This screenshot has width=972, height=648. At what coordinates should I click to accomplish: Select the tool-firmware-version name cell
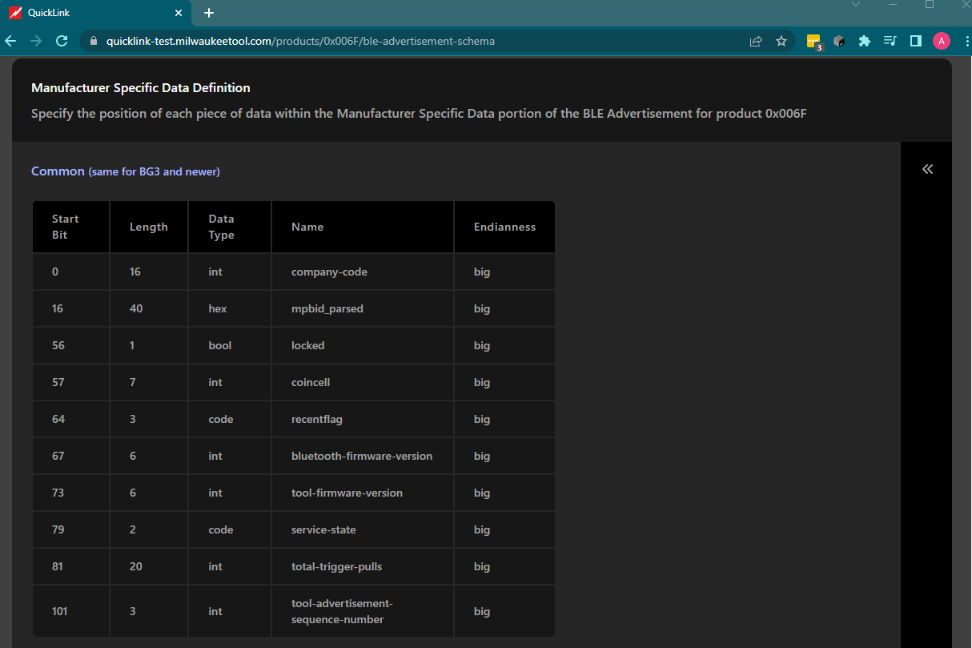point(363,493)
